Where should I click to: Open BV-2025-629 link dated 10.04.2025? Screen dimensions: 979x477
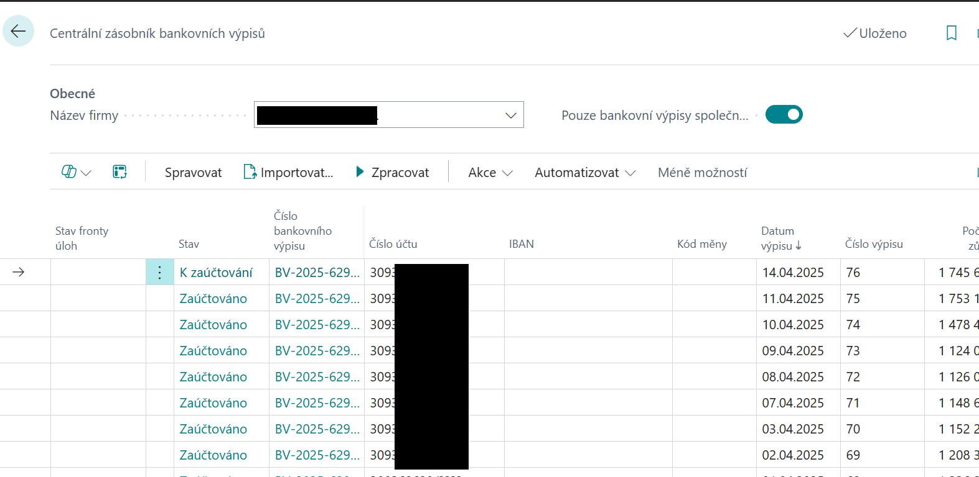[317, 325]
